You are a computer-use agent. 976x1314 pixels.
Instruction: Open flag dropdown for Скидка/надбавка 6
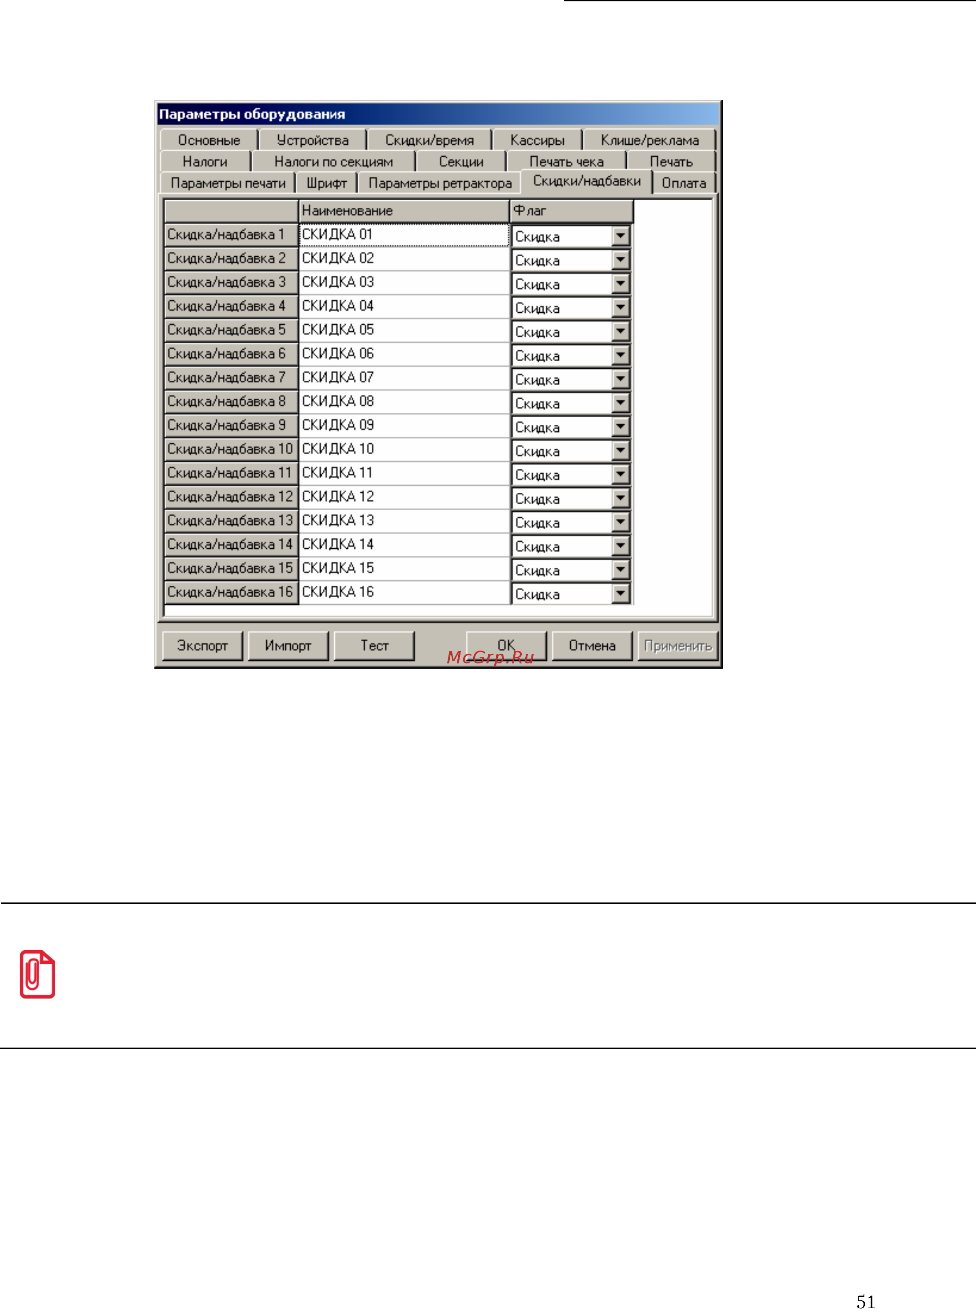click(x=621, y=356)
